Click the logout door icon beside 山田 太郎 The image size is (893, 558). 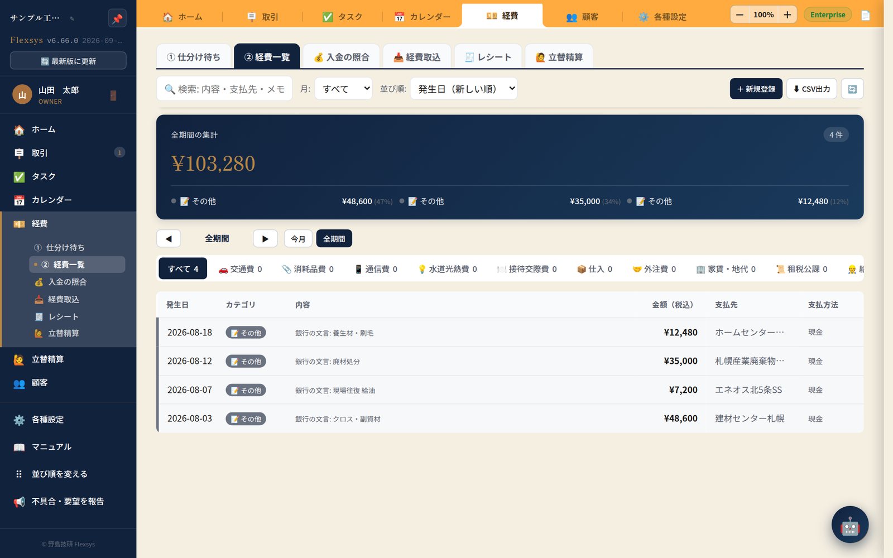click(113, 95)
